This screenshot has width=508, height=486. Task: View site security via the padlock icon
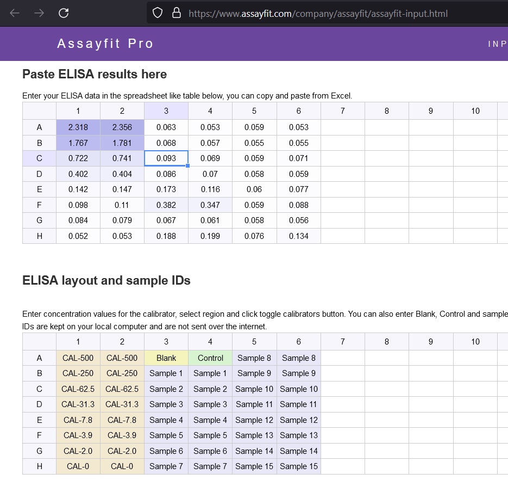click(x=176, y=13)
